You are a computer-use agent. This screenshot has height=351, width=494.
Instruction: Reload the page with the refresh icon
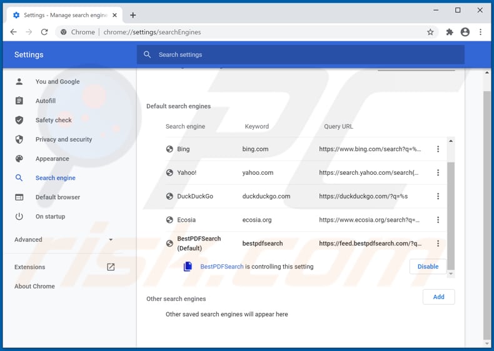click(x=44, y=32)
